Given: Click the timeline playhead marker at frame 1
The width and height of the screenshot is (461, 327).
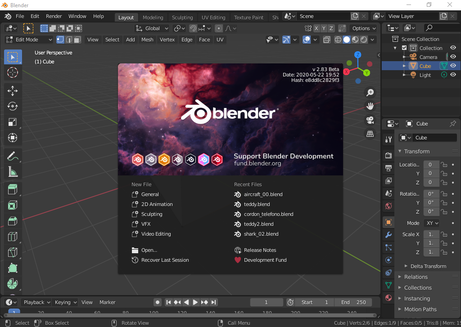Looking at the screenshot, I should 14,311.
